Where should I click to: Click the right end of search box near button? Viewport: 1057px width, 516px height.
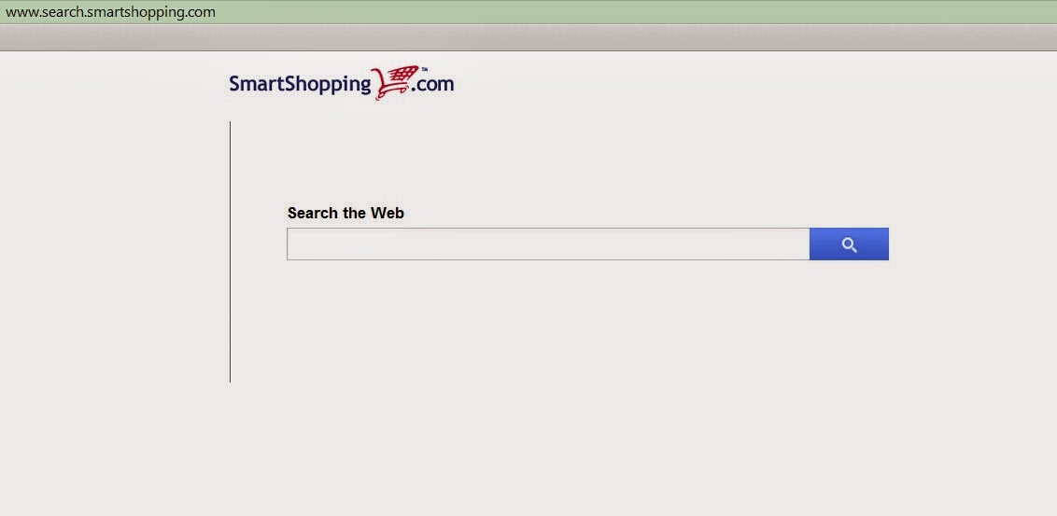click(x=796, y=244)
